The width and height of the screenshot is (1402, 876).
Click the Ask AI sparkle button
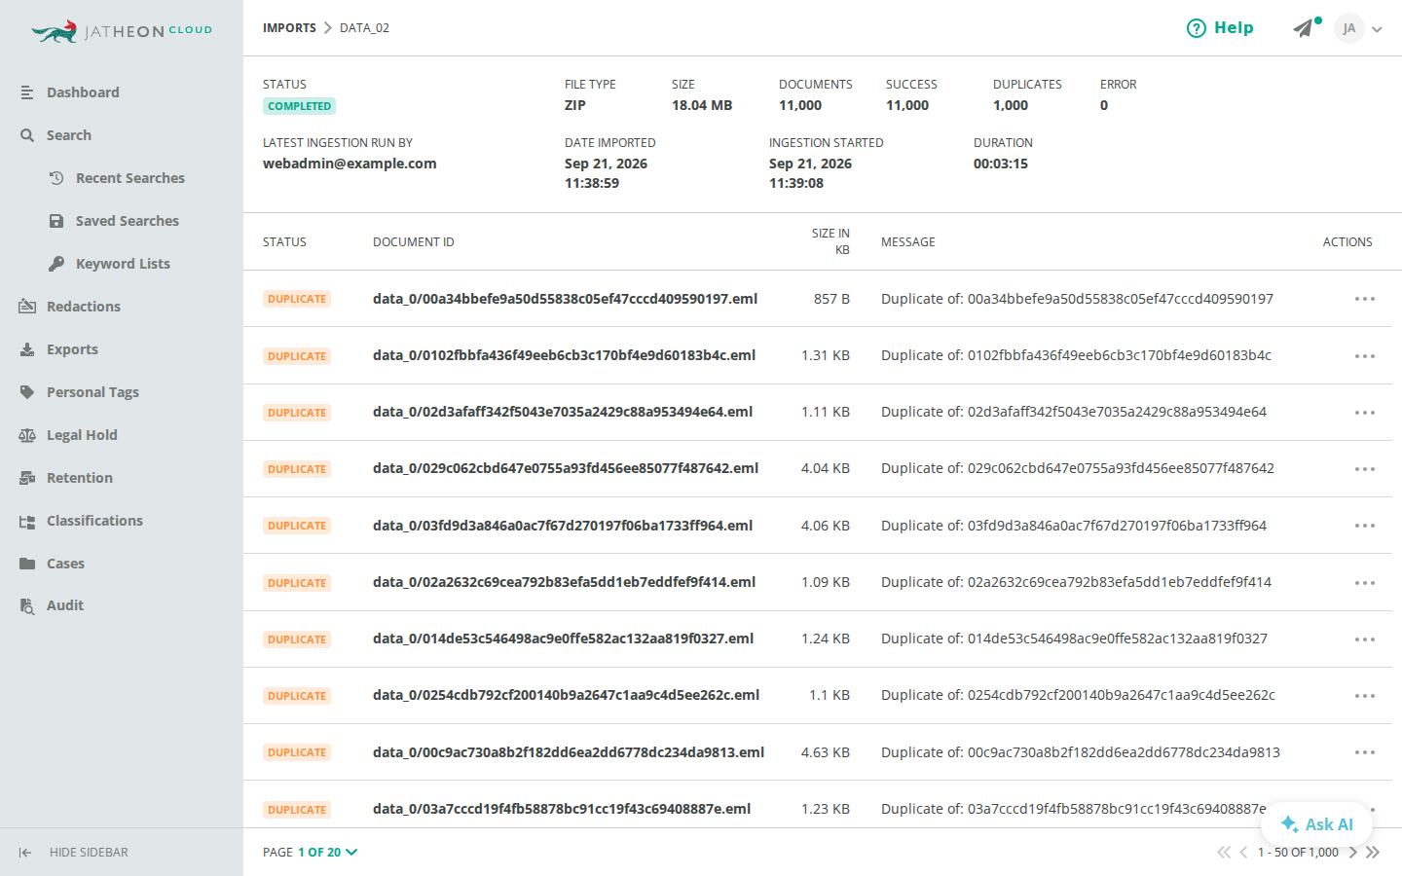click(x=1316, y=824)
